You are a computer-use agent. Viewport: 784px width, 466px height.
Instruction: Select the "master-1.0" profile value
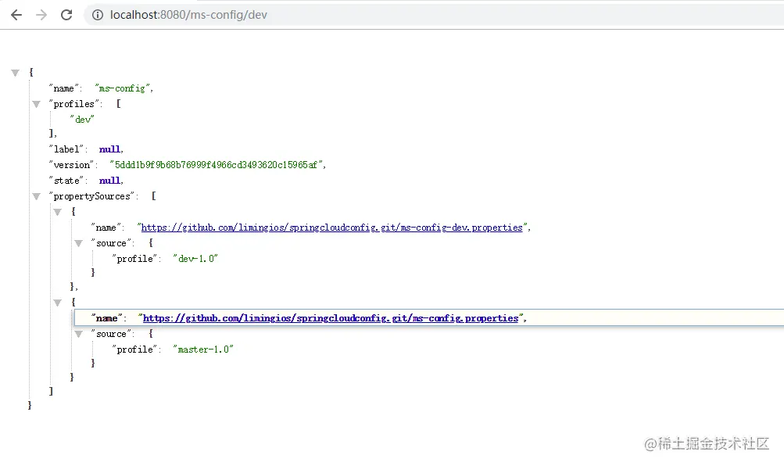pos(203,349)
